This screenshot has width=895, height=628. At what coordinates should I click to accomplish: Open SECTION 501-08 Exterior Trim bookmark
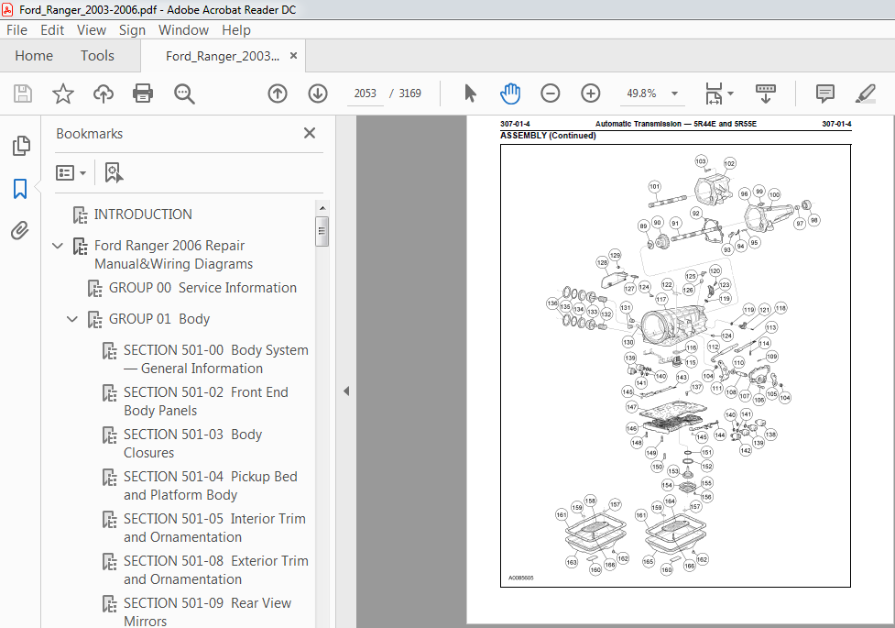coord(216,570)
